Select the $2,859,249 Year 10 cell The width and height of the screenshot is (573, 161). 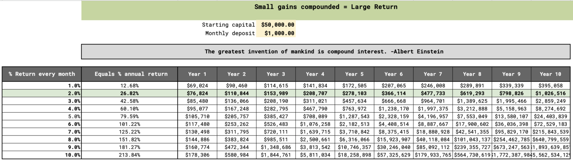[551, 101]
